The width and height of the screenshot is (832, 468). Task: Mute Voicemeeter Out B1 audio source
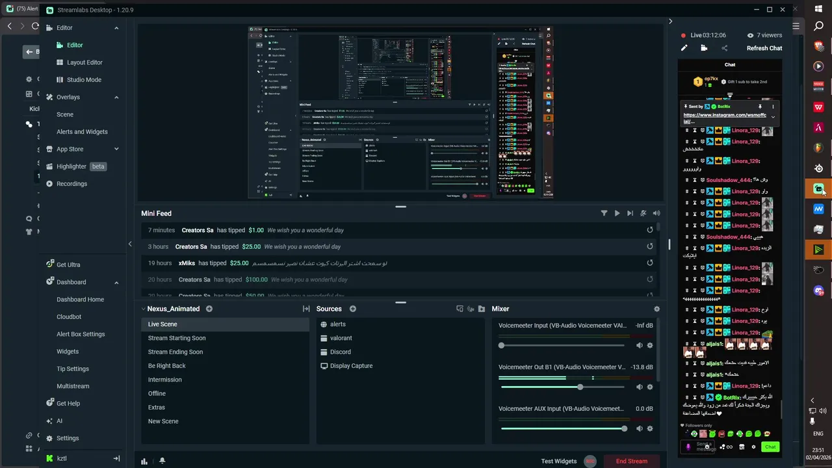click(640, 387)
